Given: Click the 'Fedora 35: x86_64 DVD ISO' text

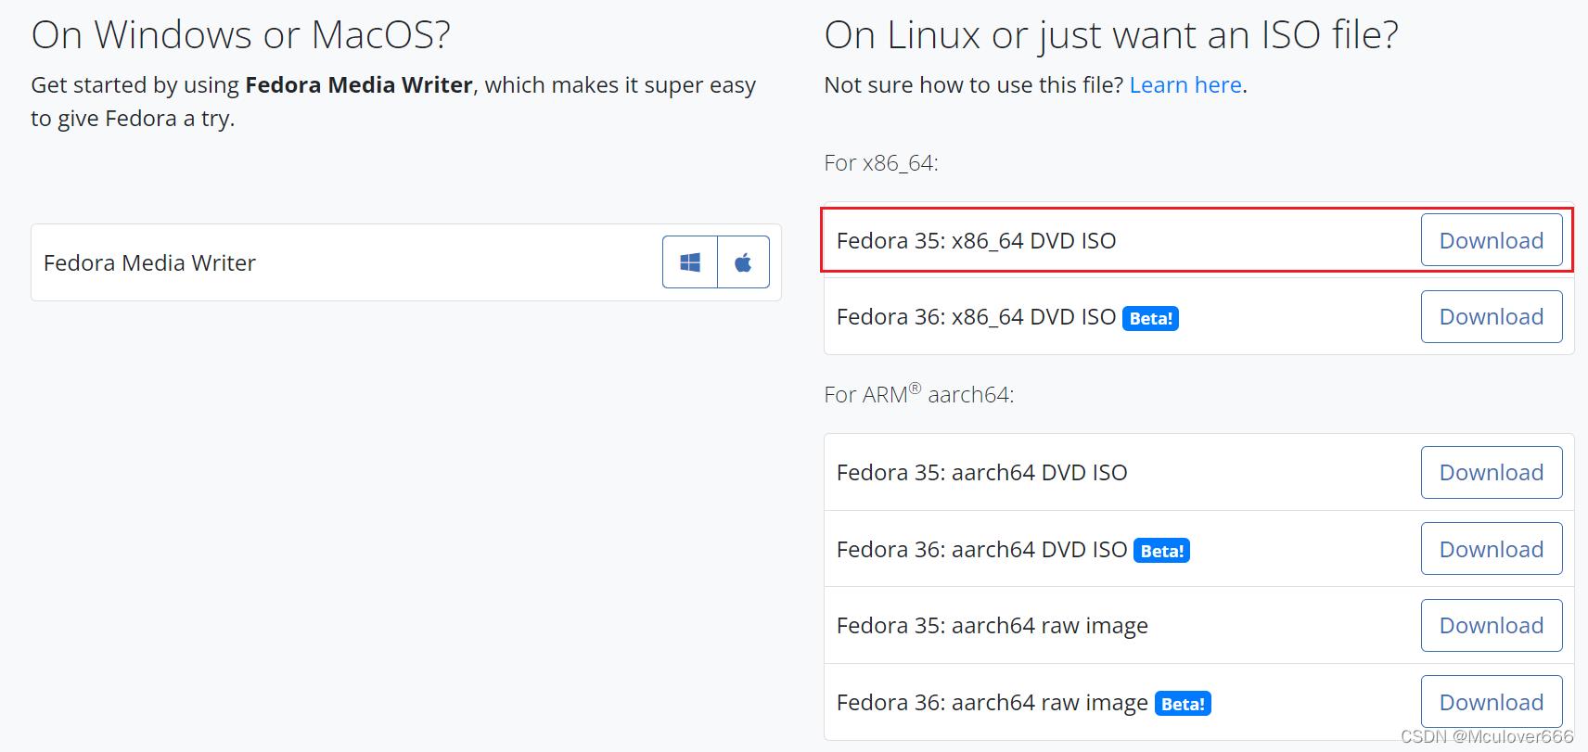Looking at the screenshot, I should point(976,241).
